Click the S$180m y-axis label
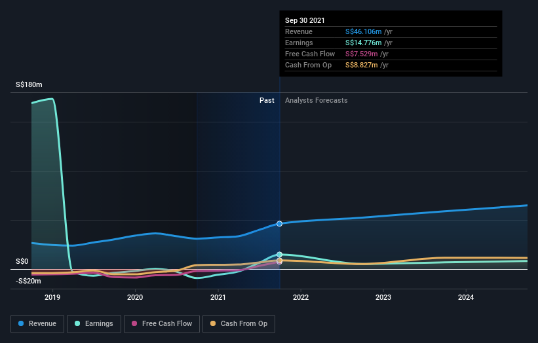Image resolution: width=538 pixels, height=343 pixels. (29, 84)
